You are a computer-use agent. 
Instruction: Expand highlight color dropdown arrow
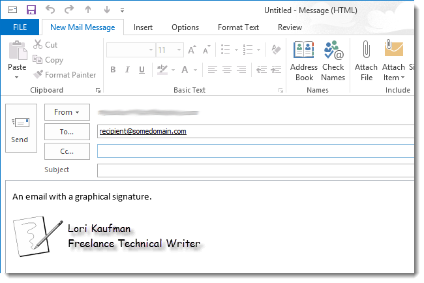(173, 70)
